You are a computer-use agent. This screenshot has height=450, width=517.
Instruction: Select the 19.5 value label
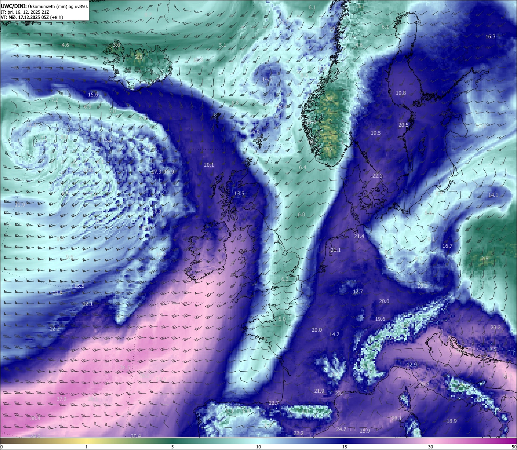coord(376,133)
